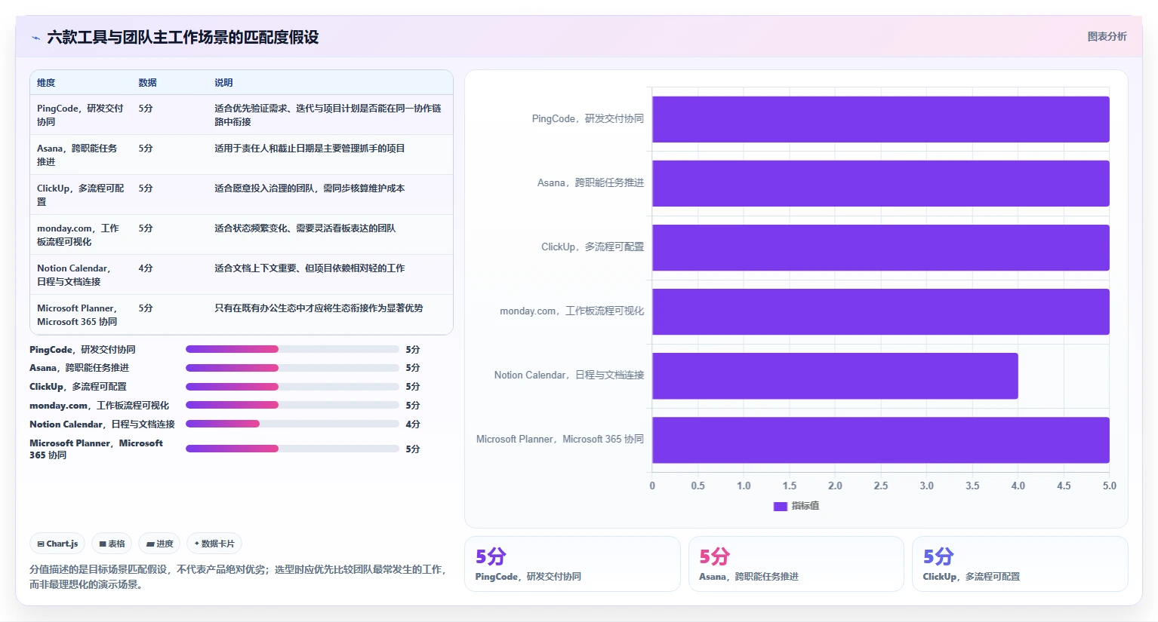Click the title 六款工具与团队主工作场景的匹配度假设
Viewport: 1158px width, 622px height.
[183, 37]
